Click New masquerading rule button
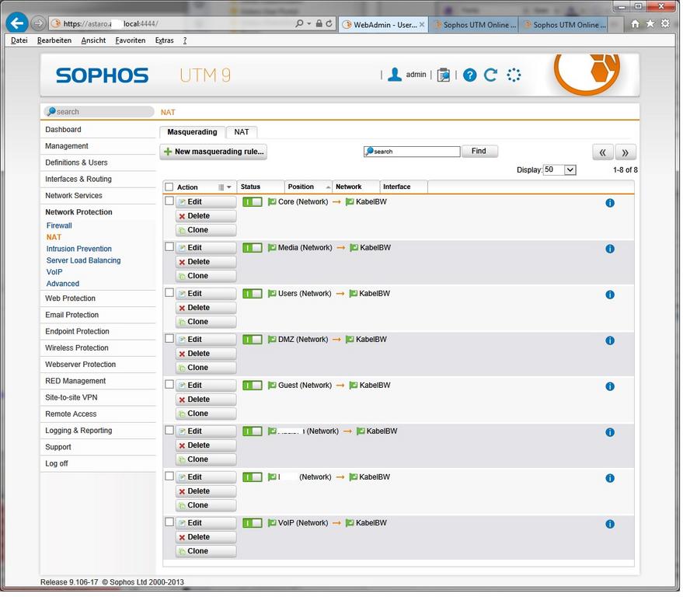The width and height of the screenshot is (683, 597). pyautogui.click(x=214, y=152)
